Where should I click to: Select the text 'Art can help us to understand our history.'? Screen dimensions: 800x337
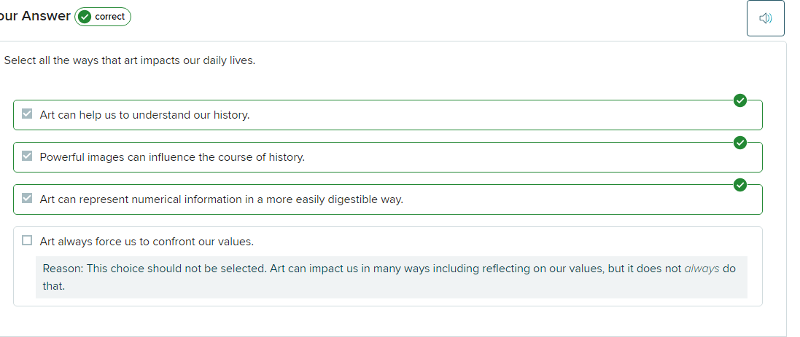tap(144, 115)
